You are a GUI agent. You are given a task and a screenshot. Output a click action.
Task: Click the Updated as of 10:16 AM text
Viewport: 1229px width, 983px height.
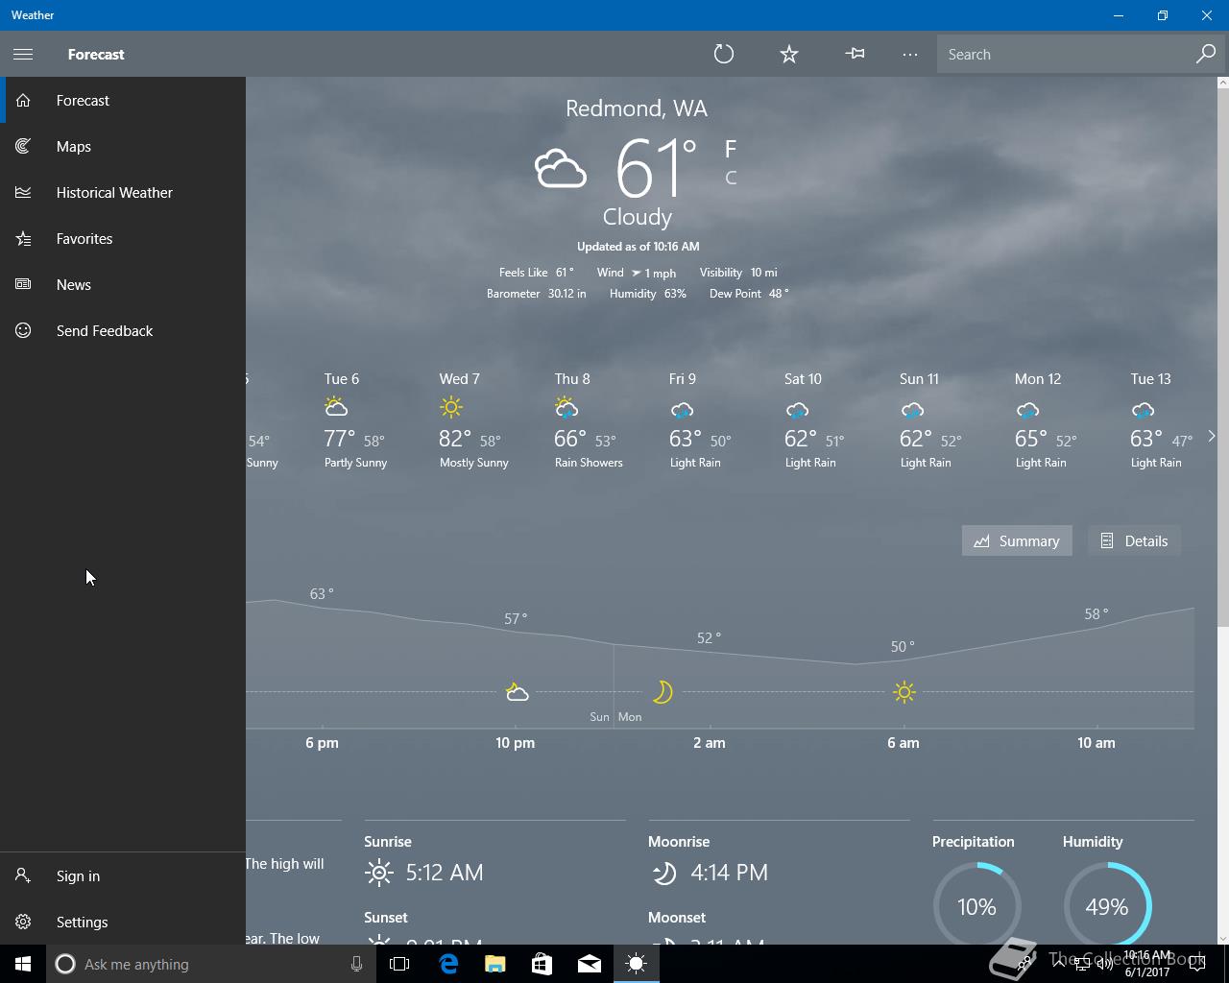click(638, 247)
